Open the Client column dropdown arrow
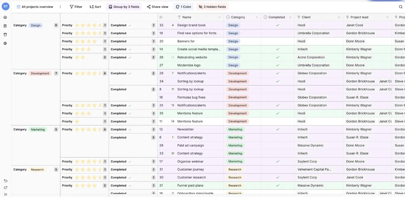The image size is (405, 197). (x=339, y=17)
